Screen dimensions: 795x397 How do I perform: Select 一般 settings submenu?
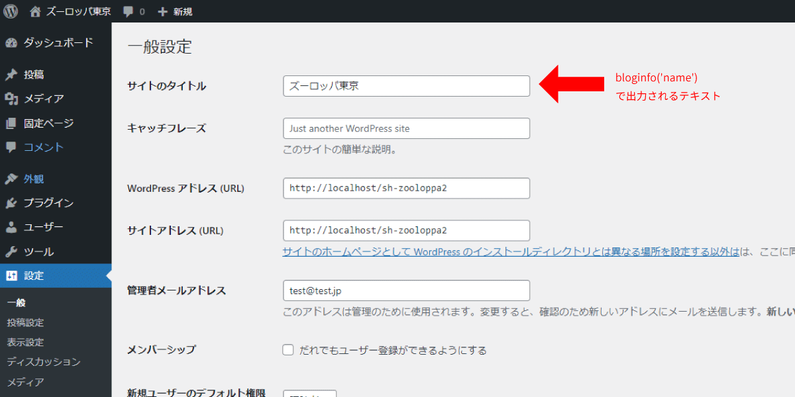coord(17,303)
